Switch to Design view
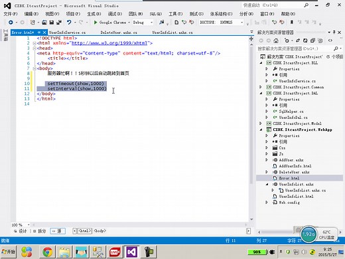 click(21, 231)
